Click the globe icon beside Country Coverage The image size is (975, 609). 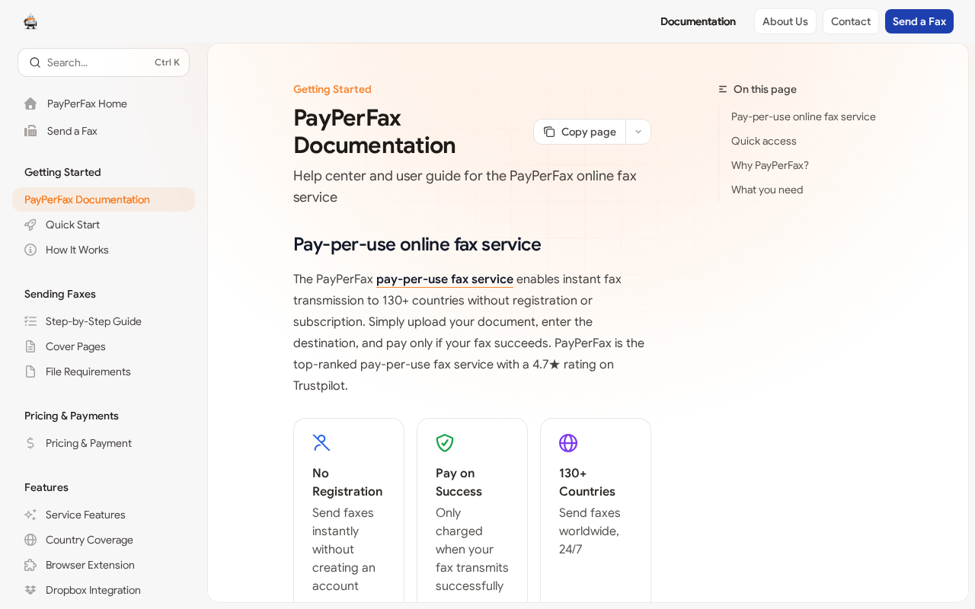30,540
